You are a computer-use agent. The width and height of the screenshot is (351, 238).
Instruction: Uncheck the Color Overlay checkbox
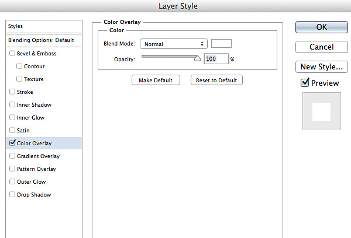click(x=13, y=143)
